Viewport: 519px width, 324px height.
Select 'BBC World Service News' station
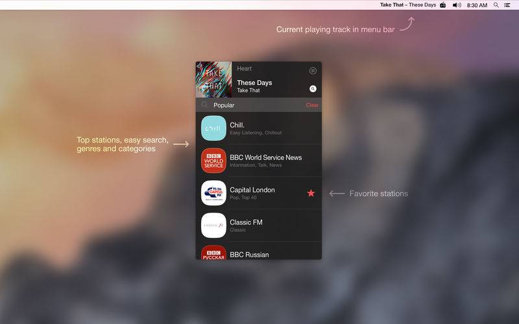(266, 157)
